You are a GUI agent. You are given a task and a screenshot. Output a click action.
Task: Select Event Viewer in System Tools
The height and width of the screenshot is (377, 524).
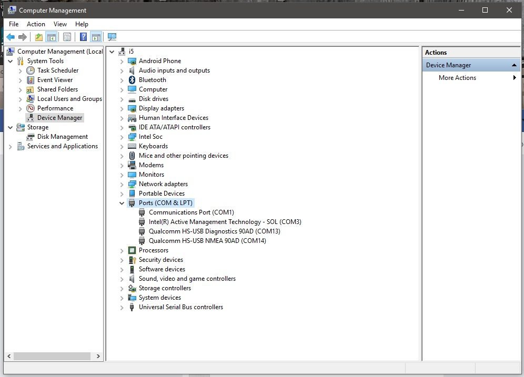tap(55, 80)
